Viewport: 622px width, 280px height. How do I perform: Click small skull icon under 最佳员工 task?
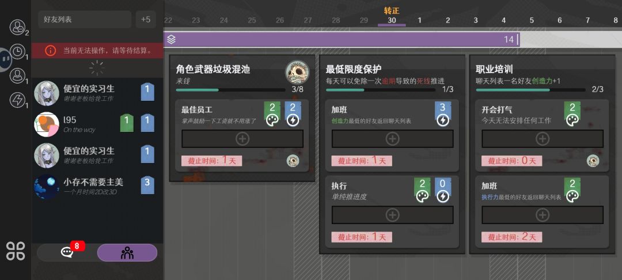293,161
